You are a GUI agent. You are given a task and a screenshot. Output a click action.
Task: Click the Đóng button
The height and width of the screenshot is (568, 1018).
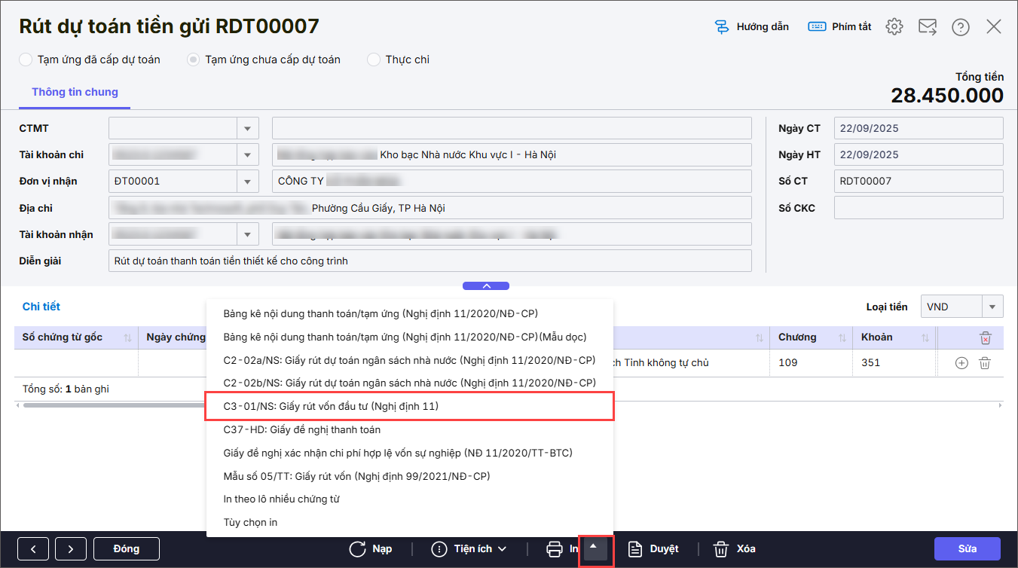point(126,549)
